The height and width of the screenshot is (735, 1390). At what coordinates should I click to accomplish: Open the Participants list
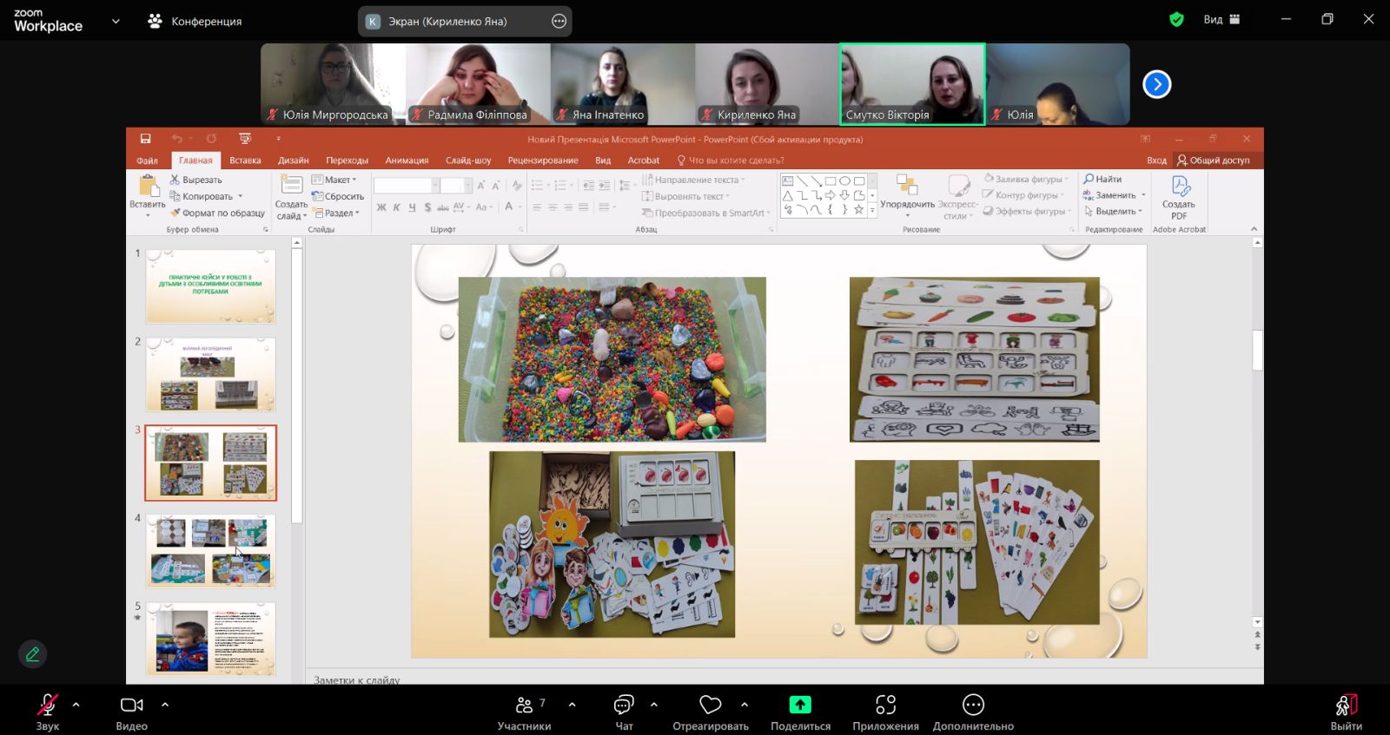[x=524, y=712]
